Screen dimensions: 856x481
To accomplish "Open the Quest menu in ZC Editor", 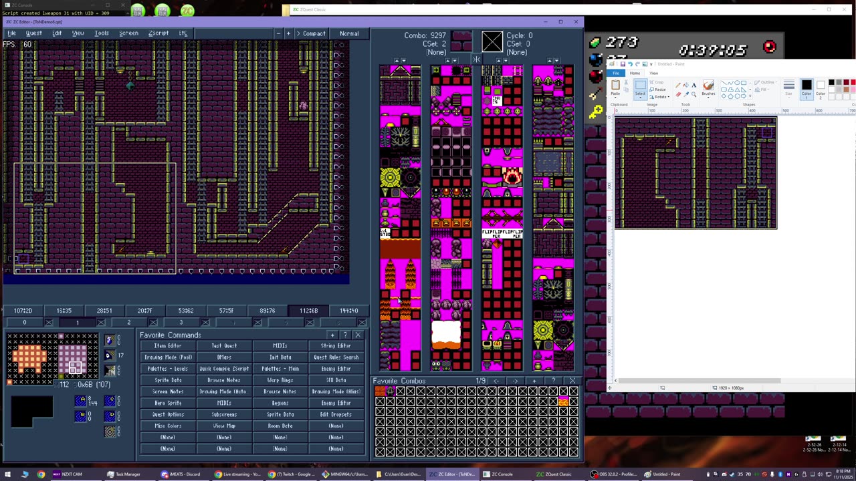I will pyautogui.click(x=33, y=33).
